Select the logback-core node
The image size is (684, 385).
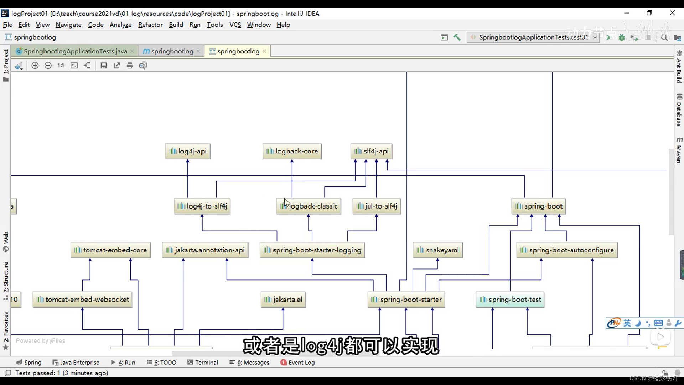coord(292,151)
